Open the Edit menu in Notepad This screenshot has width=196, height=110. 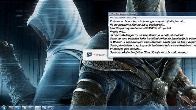[116, 18]
